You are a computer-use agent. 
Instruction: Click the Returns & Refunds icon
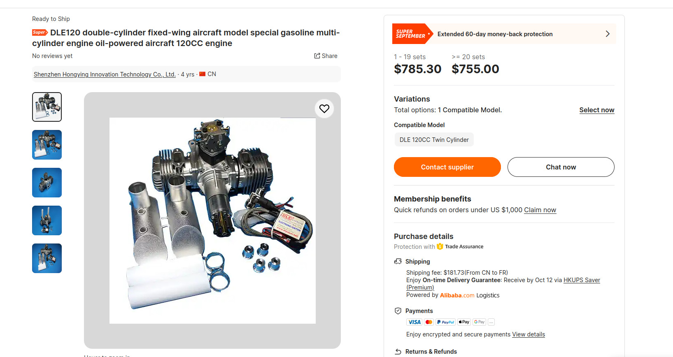(x=398, y=351)
